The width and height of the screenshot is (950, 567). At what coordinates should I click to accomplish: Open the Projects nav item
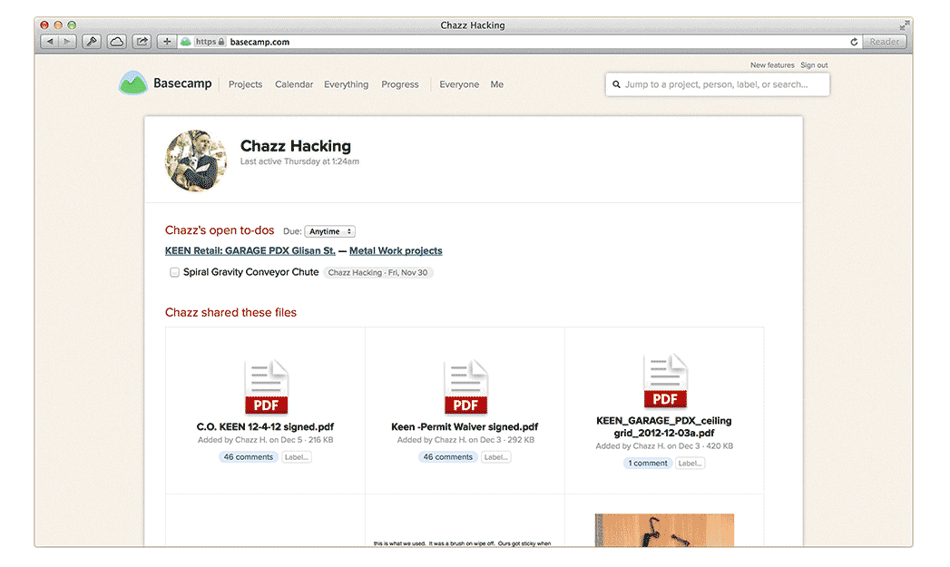pos(245,84)
